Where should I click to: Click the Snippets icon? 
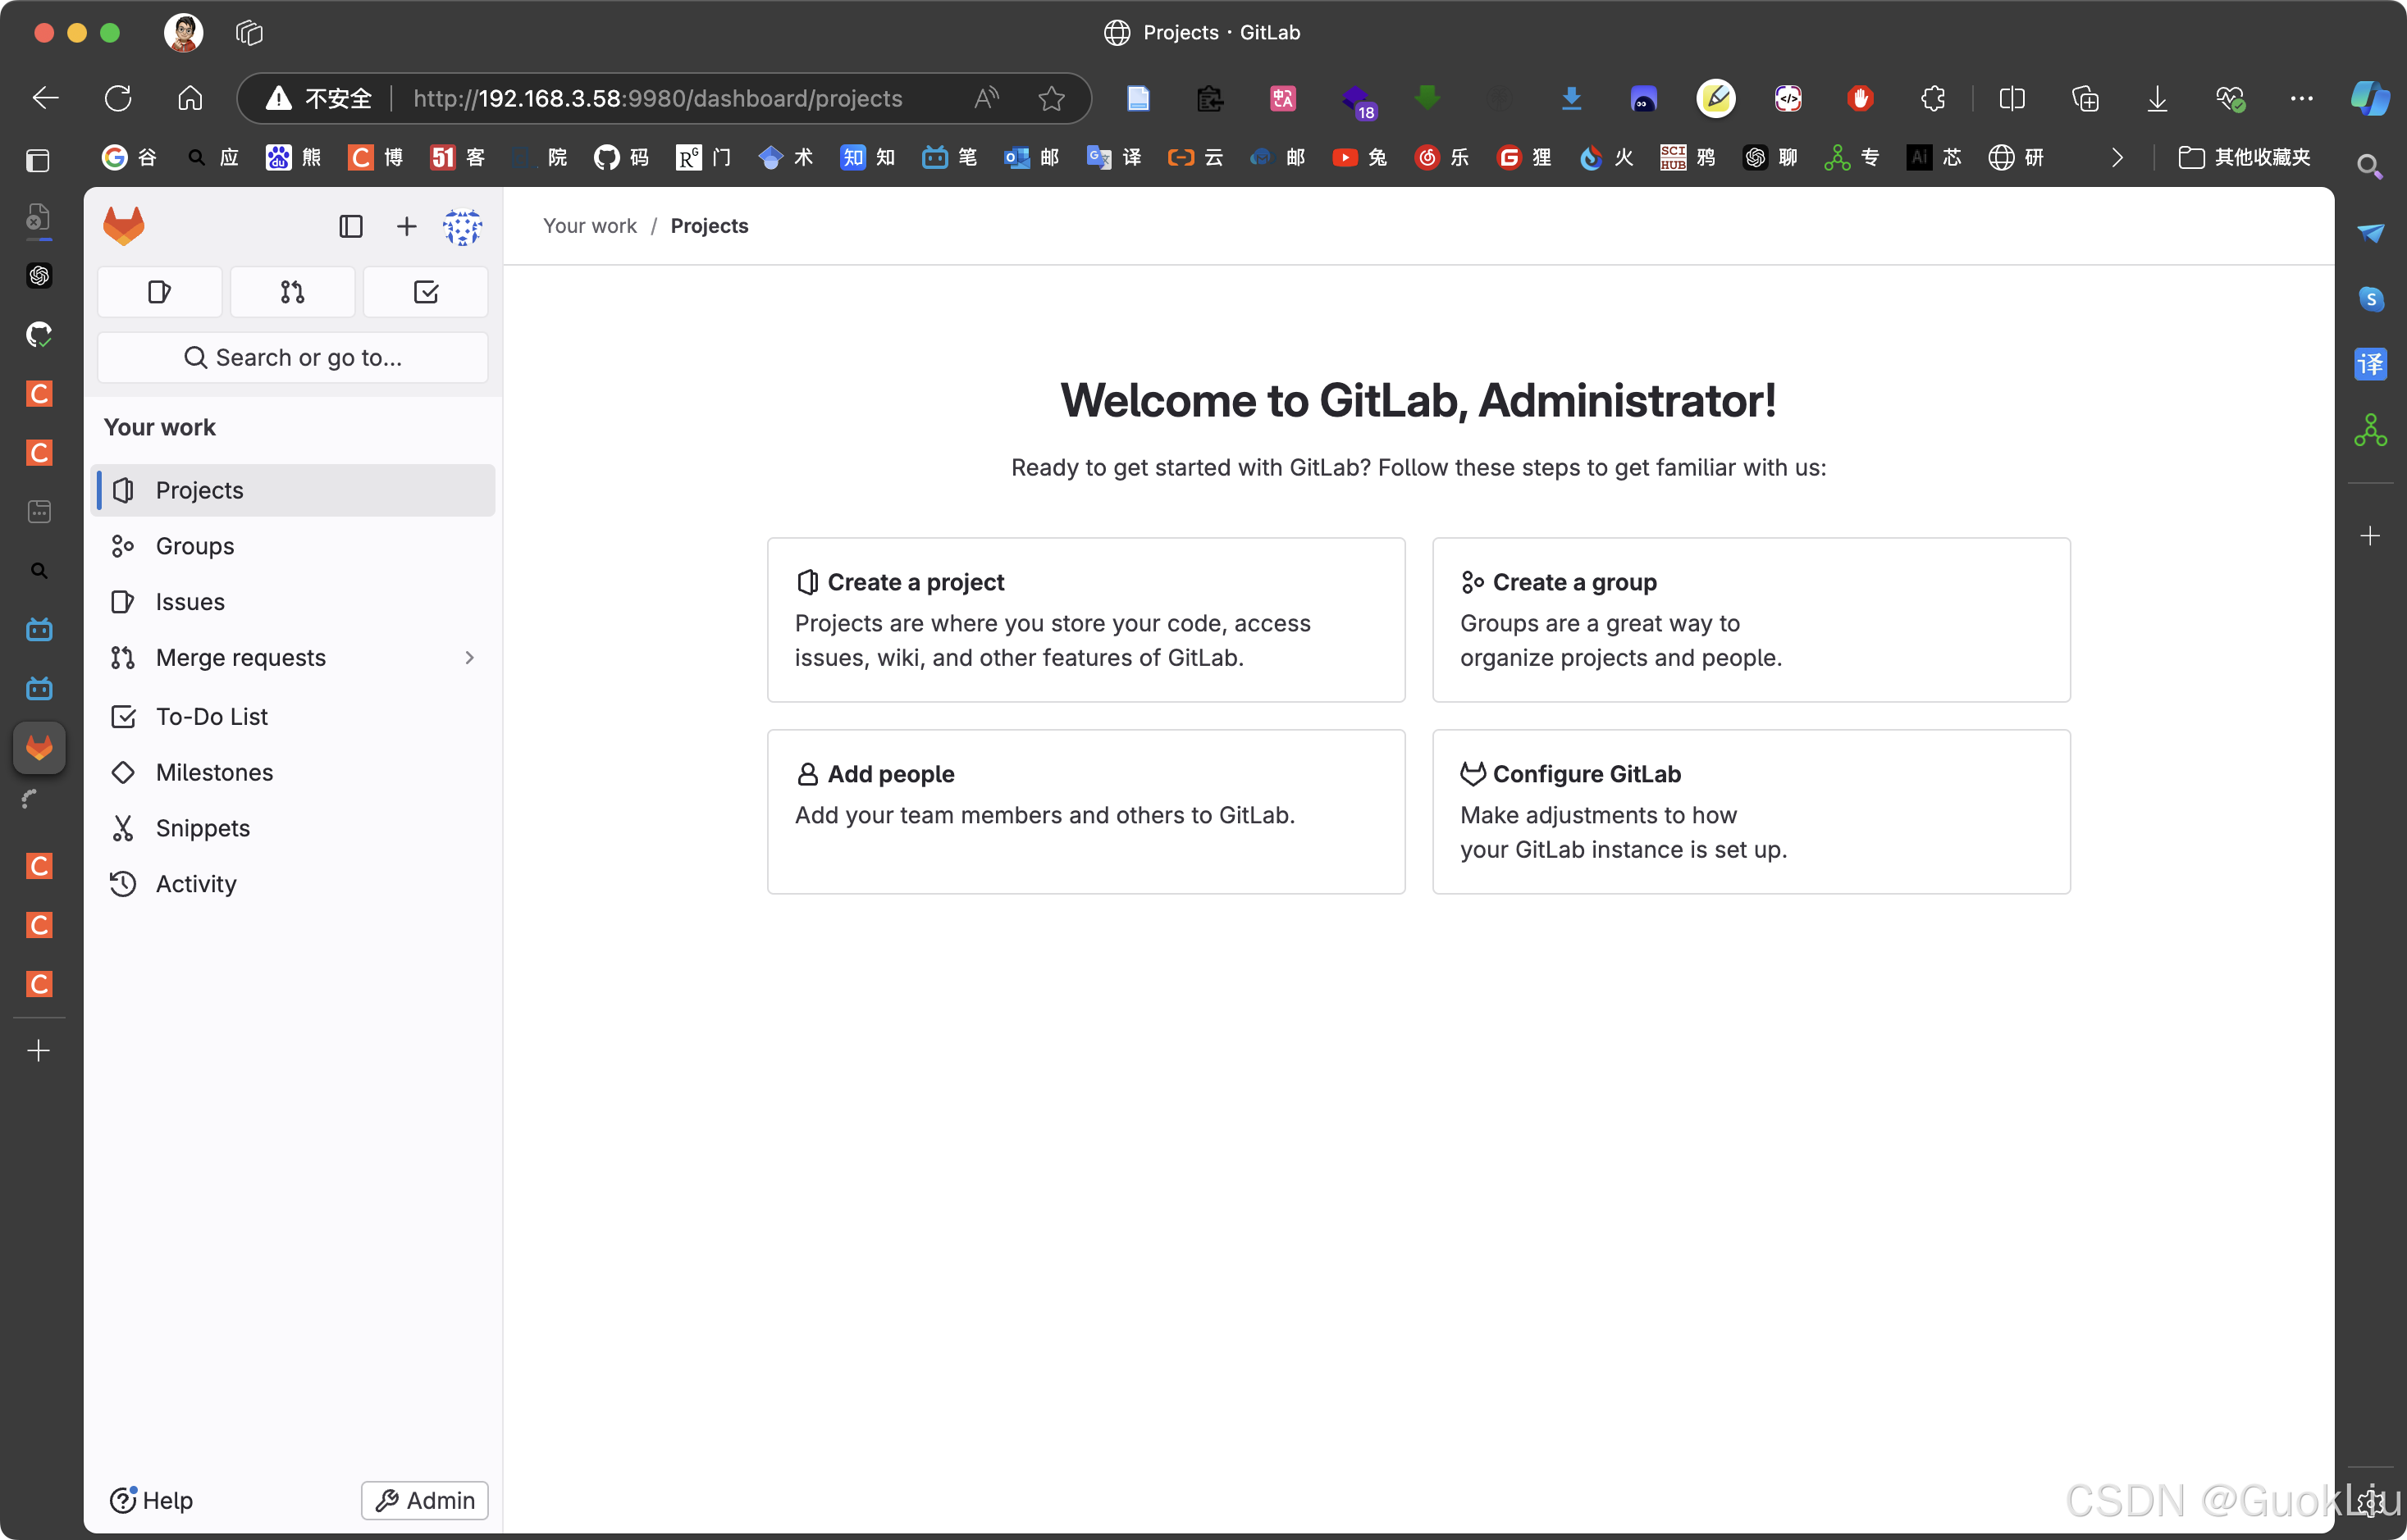121,826
